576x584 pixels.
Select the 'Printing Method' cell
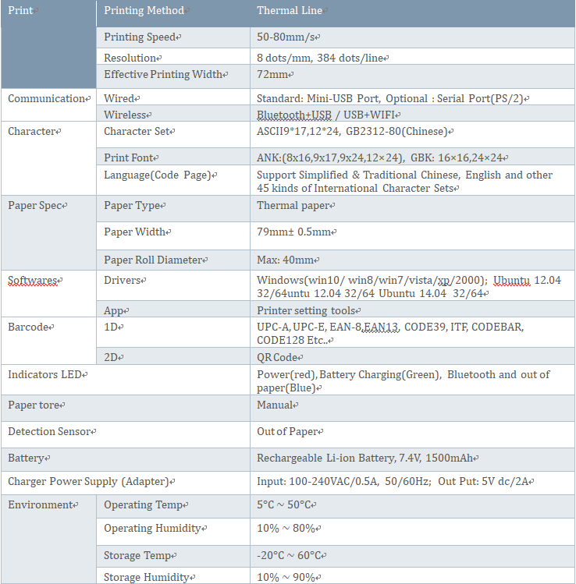tap(173, 13)
